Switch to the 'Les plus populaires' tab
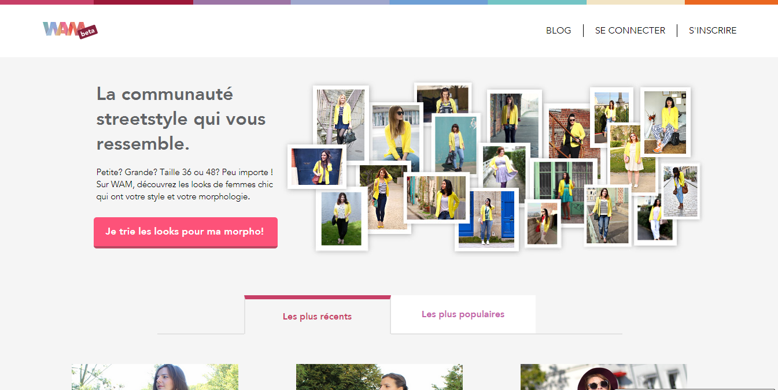778x390 pixels. [x=463, y=314]
